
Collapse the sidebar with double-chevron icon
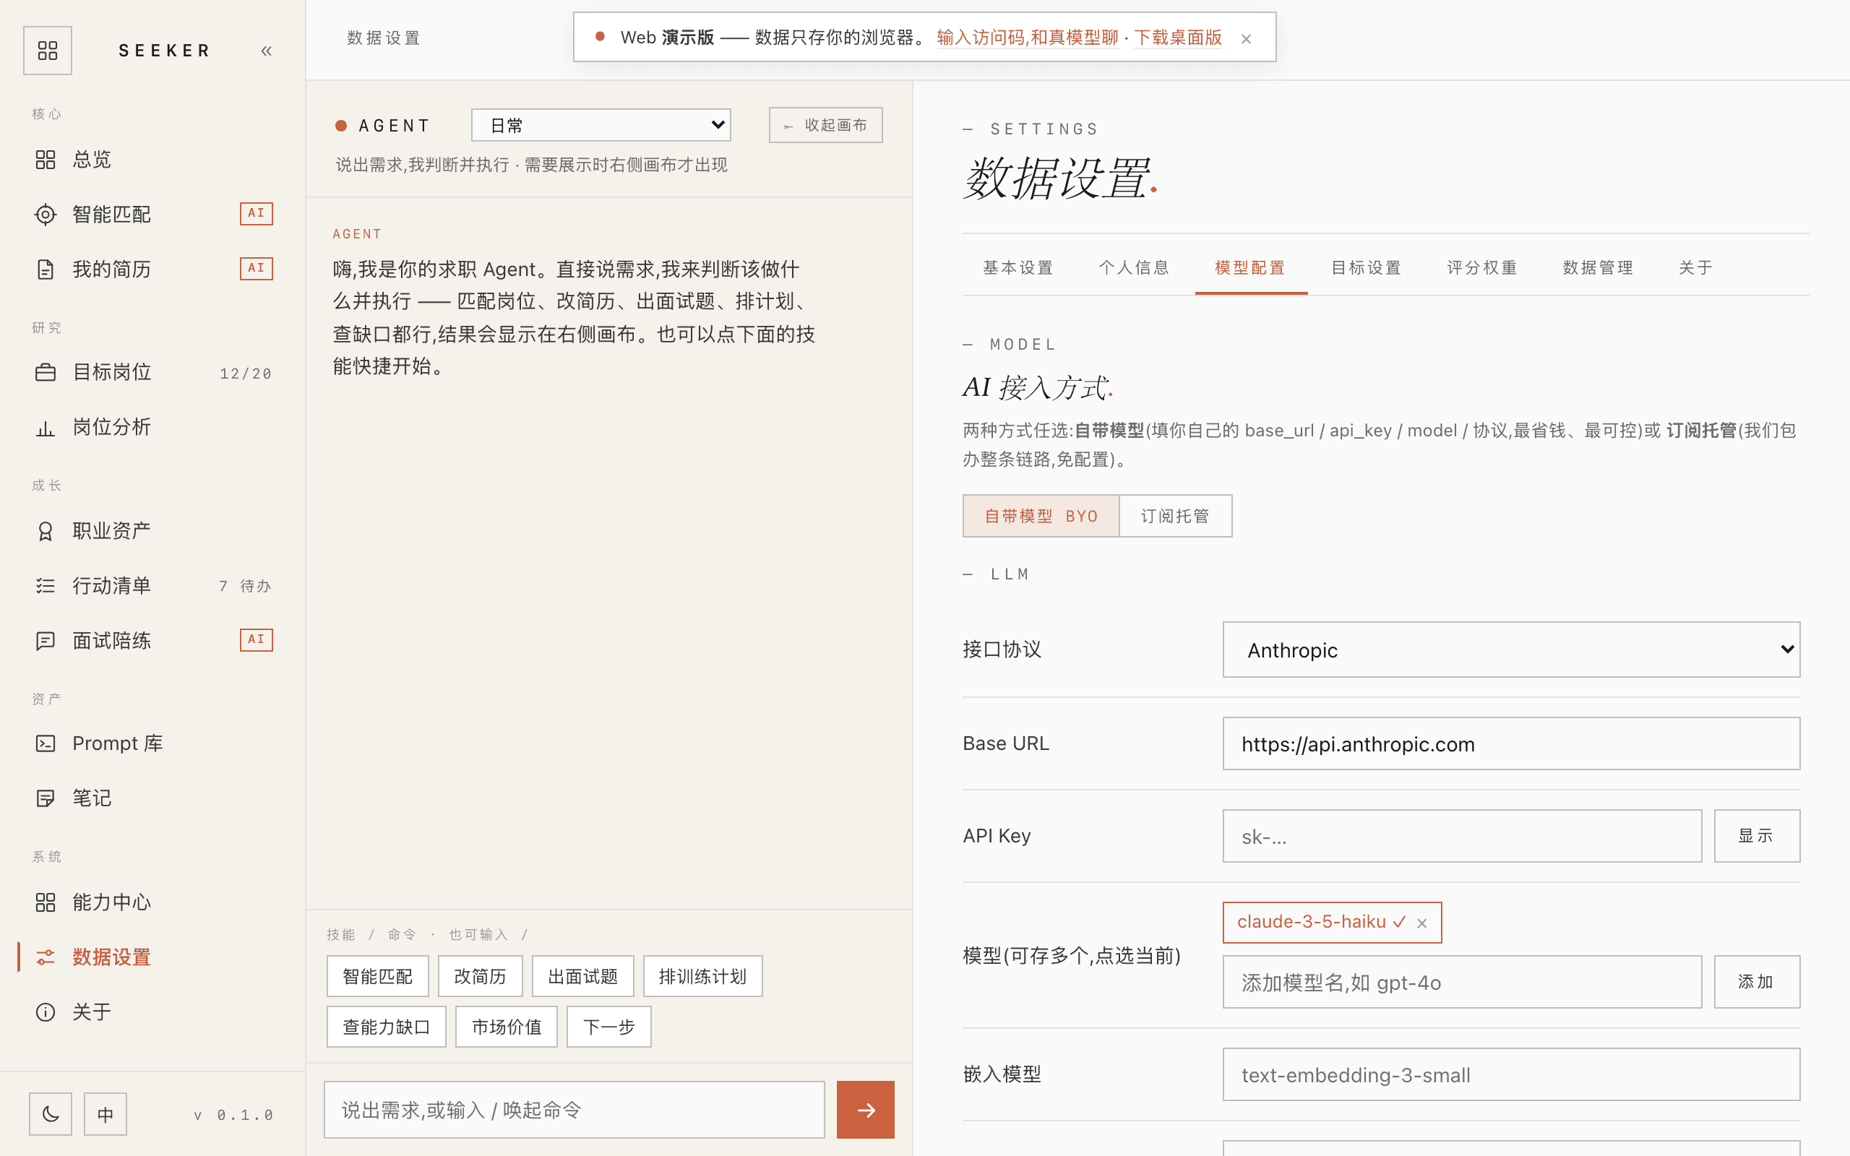point(266,51)
